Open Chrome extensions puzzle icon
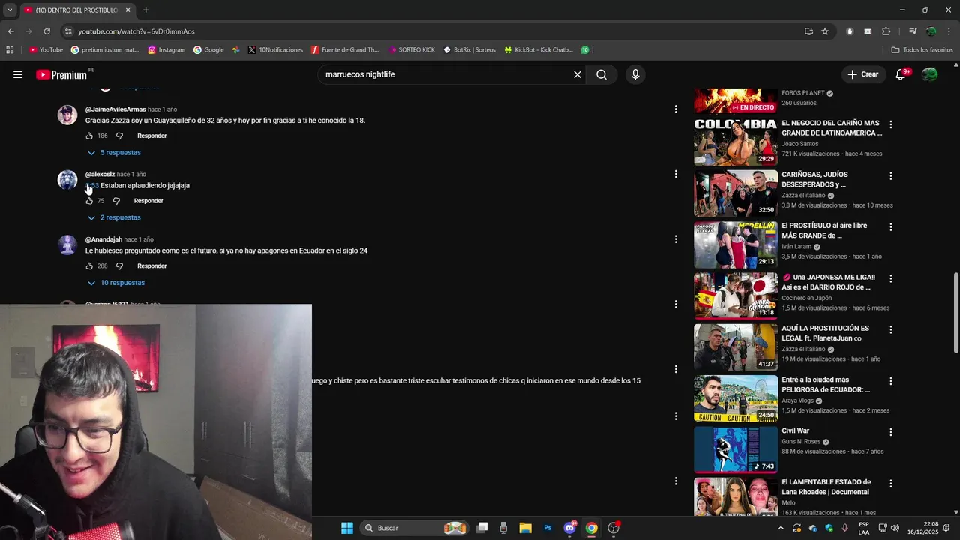960x540 pixels. point(886,31)
